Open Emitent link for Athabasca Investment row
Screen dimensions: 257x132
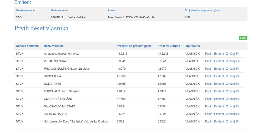tap(219, 54)
